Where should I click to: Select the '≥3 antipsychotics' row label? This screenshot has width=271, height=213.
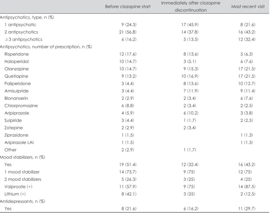[23, 39]
